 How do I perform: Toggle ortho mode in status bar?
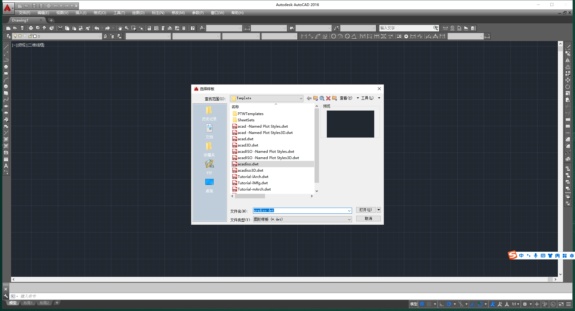point(441,304)
